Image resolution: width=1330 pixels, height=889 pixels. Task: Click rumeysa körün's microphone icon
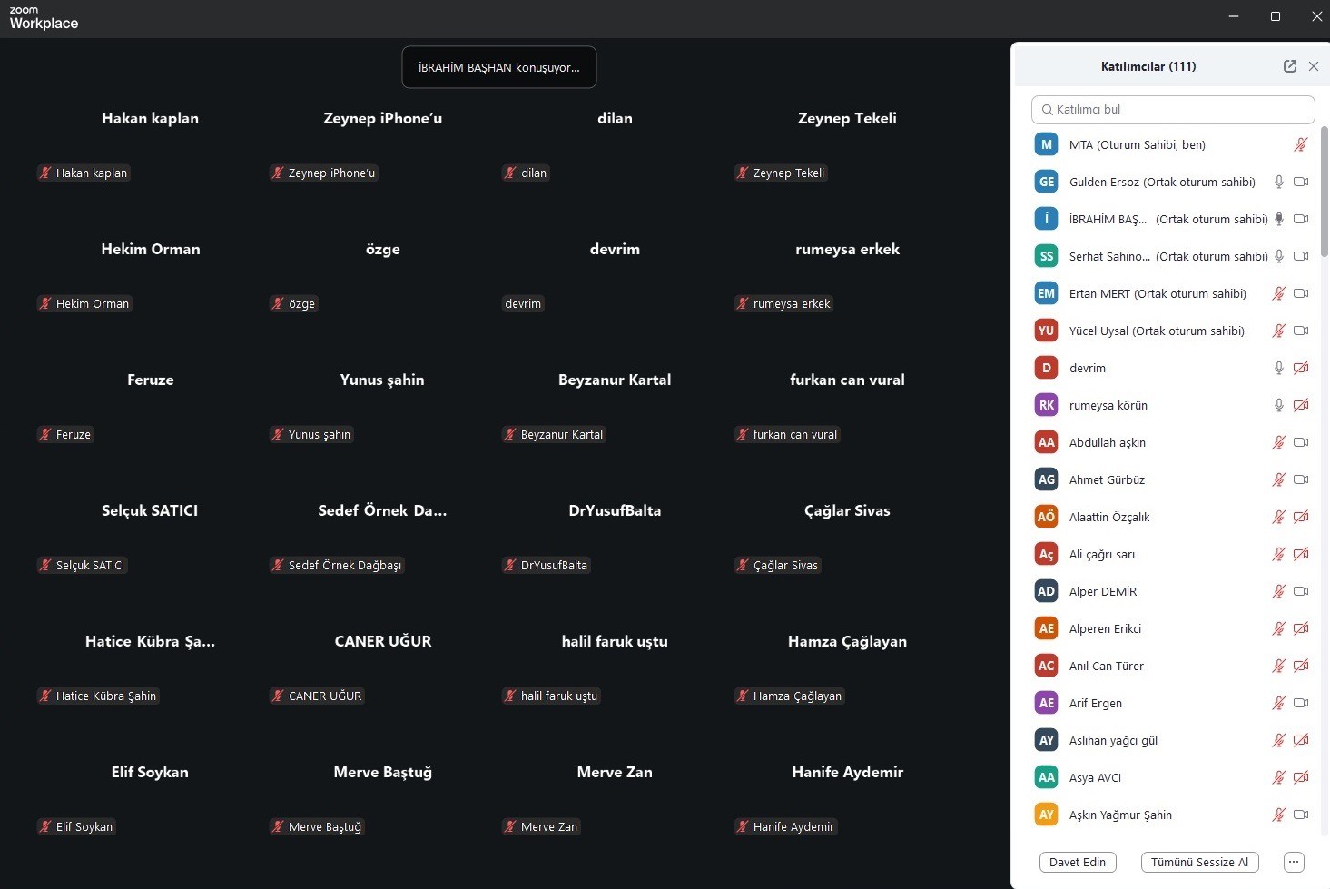point(1278,405)
